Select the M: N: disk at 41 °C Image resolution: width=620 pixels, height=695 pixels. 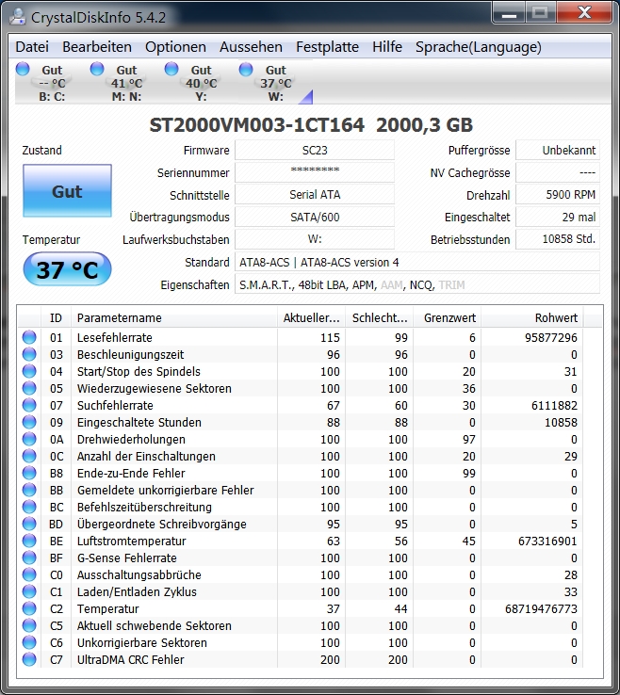(126, 83)
